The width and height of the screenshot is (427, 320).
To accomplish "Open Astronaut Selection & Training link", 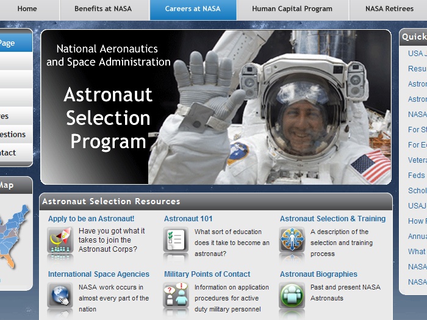I will 333,219.
